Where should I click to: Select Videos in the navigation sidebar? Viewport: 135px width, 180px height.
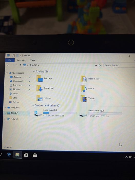[x=15, y=102]
